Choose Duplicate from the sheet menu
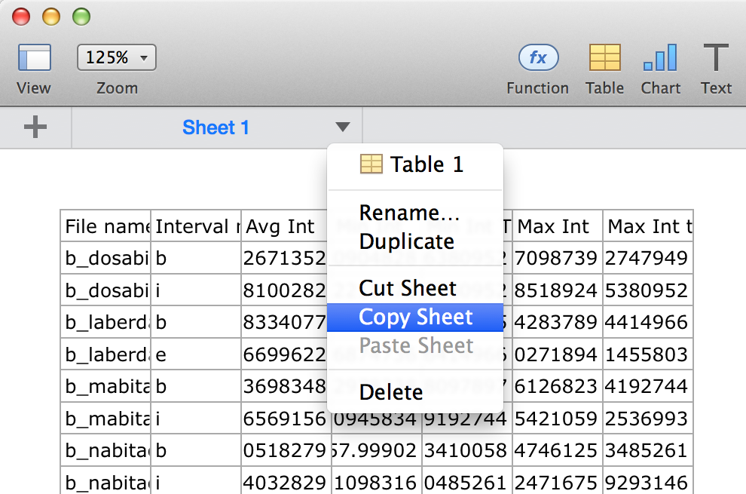 click(407, 241)
